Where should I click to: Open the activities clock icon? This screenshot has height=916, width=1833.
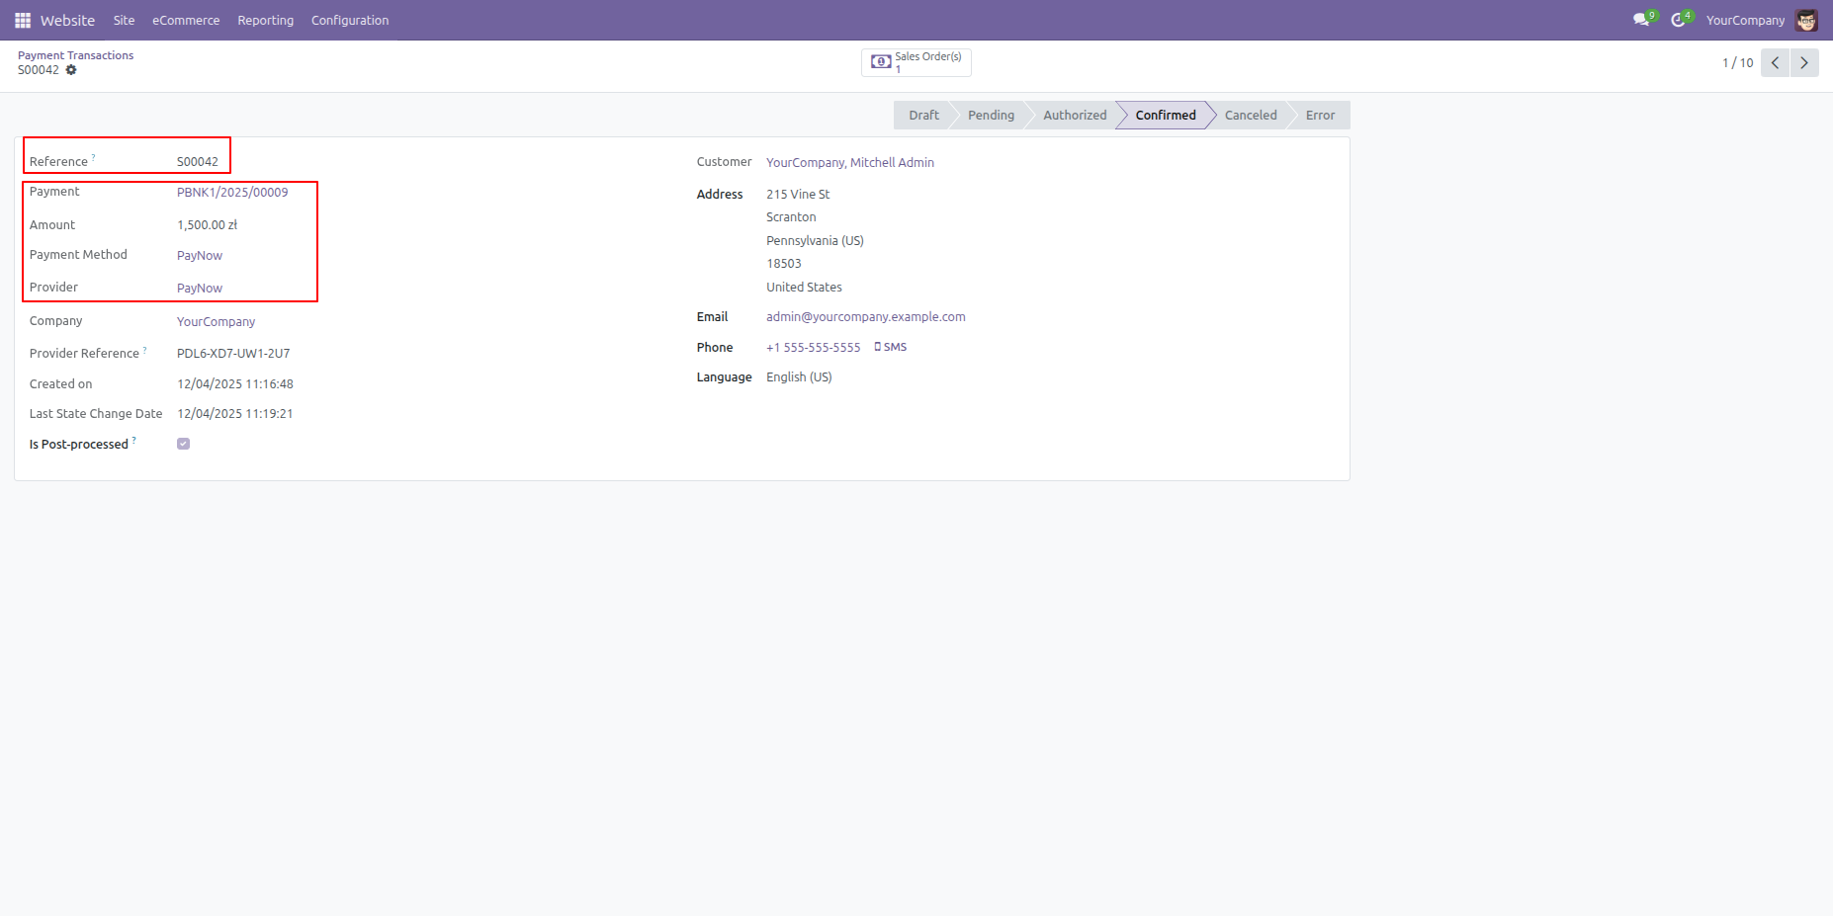[x=1679, y=20]
